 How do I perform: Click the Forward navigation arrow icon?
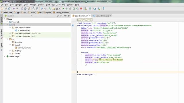(x=45, y=9)
